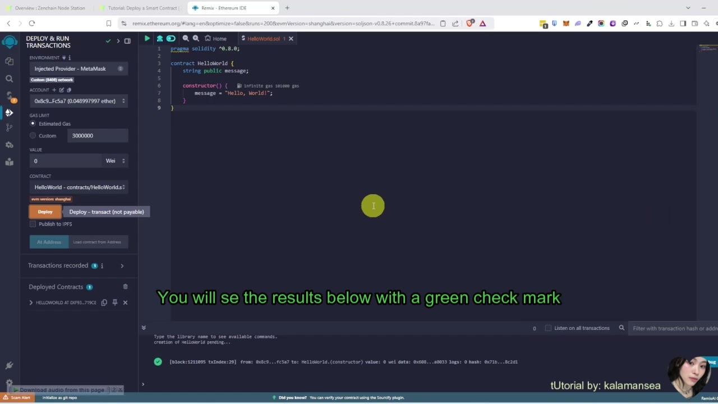Open the Learneth tutorials sidebar icon
718x404 pixels.
9,162
